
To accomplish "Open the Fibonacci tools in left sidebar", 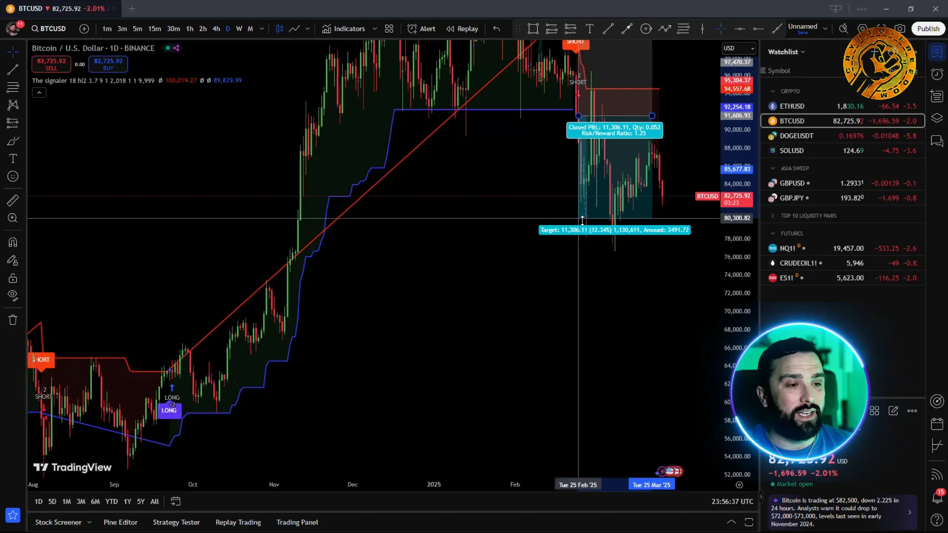I will click(x=13, y=87).
